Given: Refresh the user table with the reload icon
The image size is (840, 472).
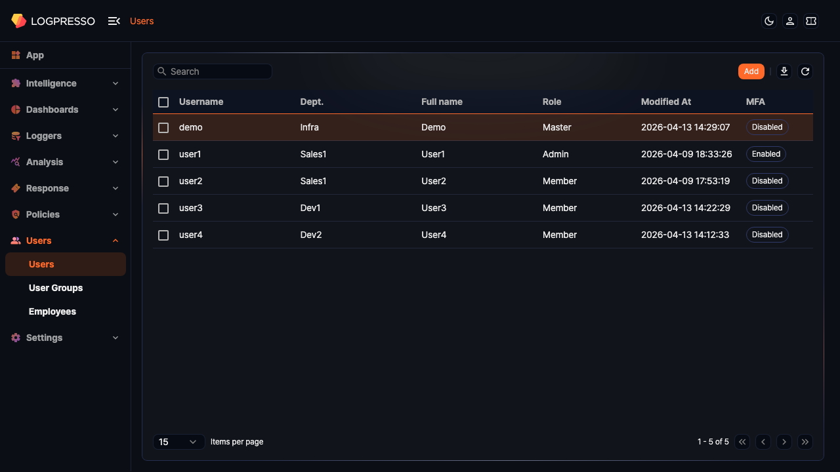Looking at the screenshot, I should click(805, 71).
